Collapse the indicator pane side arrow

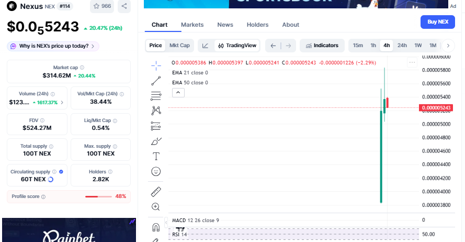pyautogui.click(x=166, y=223)
